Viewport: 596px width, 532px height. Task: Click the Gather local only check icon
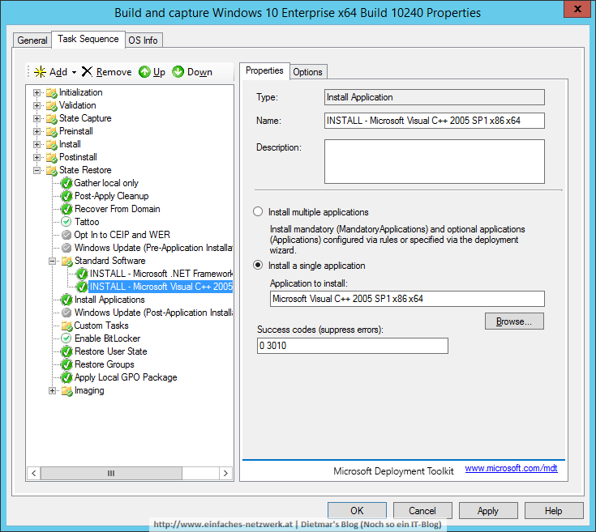66,183
